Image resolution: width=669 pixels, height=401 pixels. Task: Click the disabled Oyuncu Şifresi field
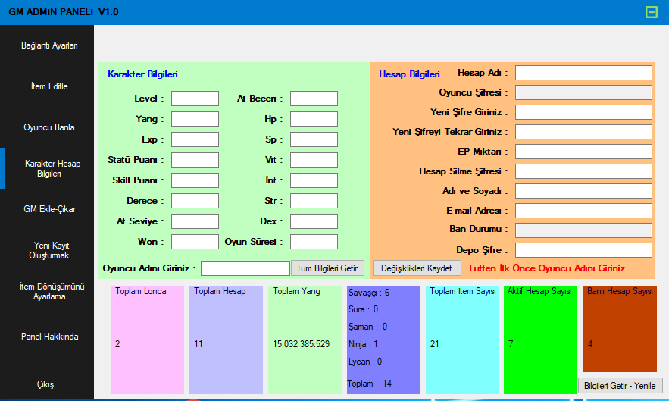tap(583, 92)
